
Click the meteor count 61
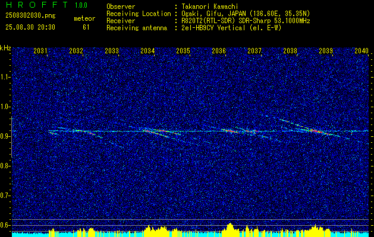point(86,27)
